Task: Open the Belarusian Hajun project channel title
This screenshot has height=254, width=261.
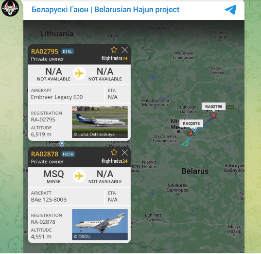Action: coord(105,10)
